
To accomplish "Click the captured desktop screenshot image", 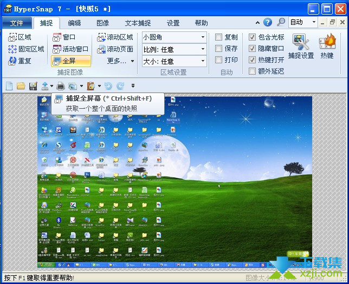I will 174,182.
